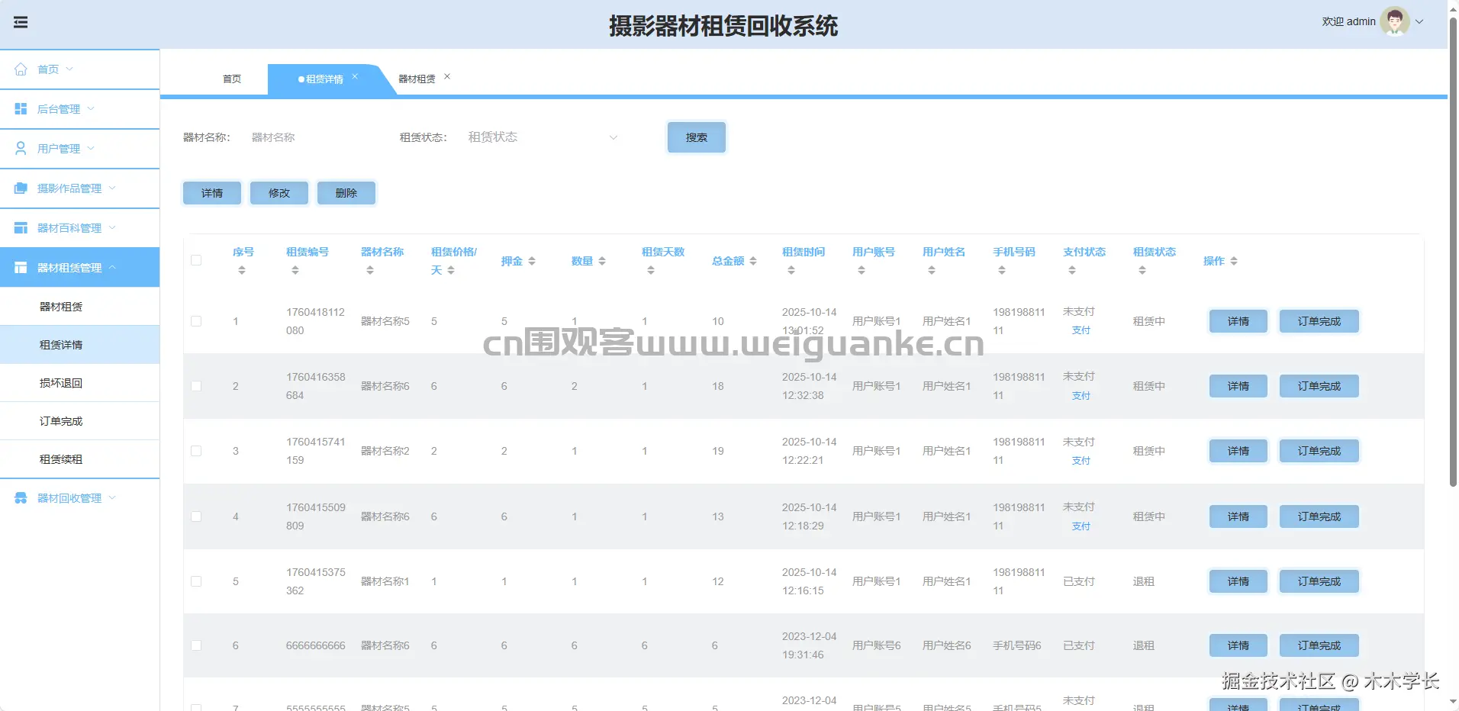
Task: Sort table by 租赁编号 column
Action: tap(295, 270)
